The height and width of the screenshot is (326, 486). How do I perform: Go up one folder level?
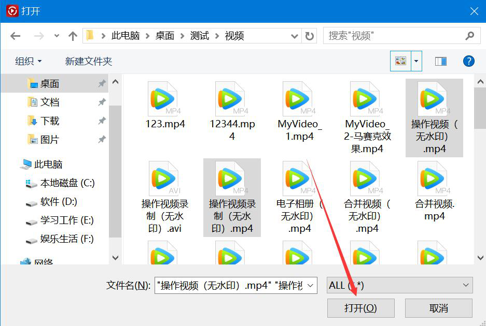tap(73, 36)
